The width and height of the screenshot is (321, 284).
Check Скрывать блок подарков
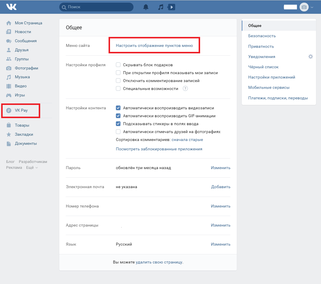118,65
